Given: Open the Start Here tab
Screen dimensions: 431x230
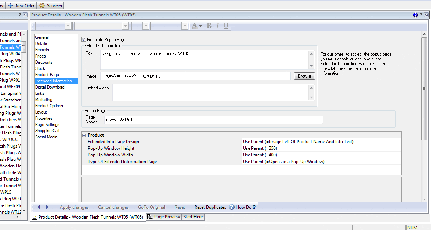Looking at the screenshot, I should pyautogui.click(x=193, y=217).
